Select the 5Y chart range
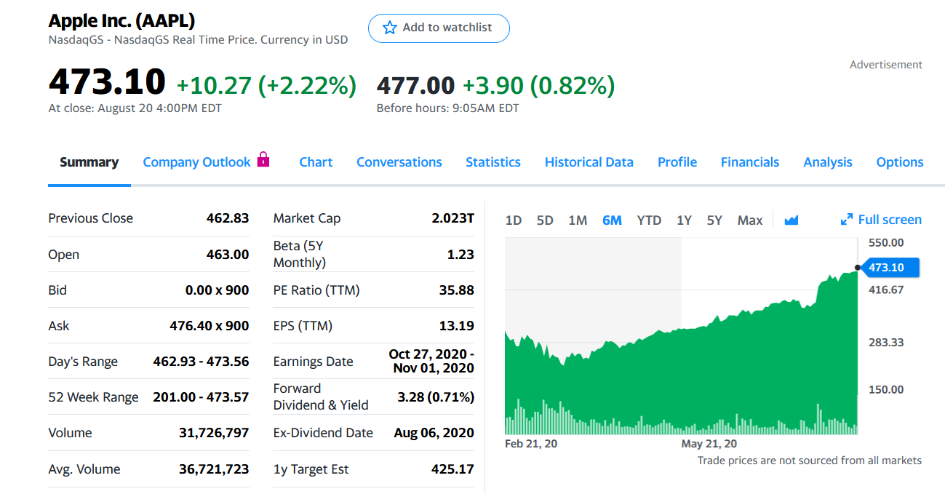 (714, 220)
